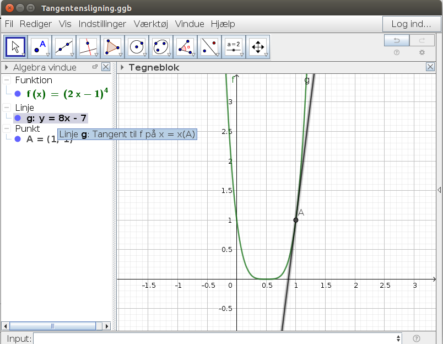Open the Hjælp menu
443x344 pixels.
[x=223, y=24]
